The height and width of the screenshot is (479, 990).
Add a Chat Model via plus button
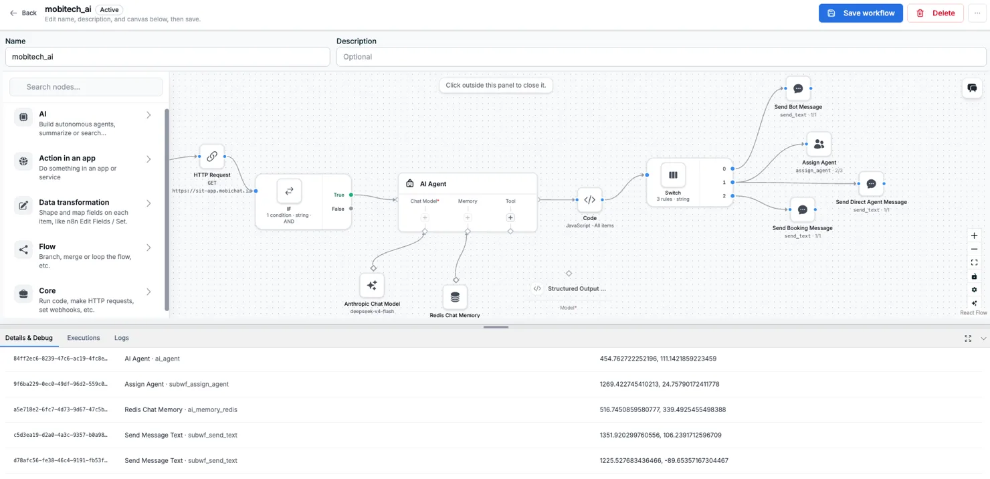coord(425,217)
